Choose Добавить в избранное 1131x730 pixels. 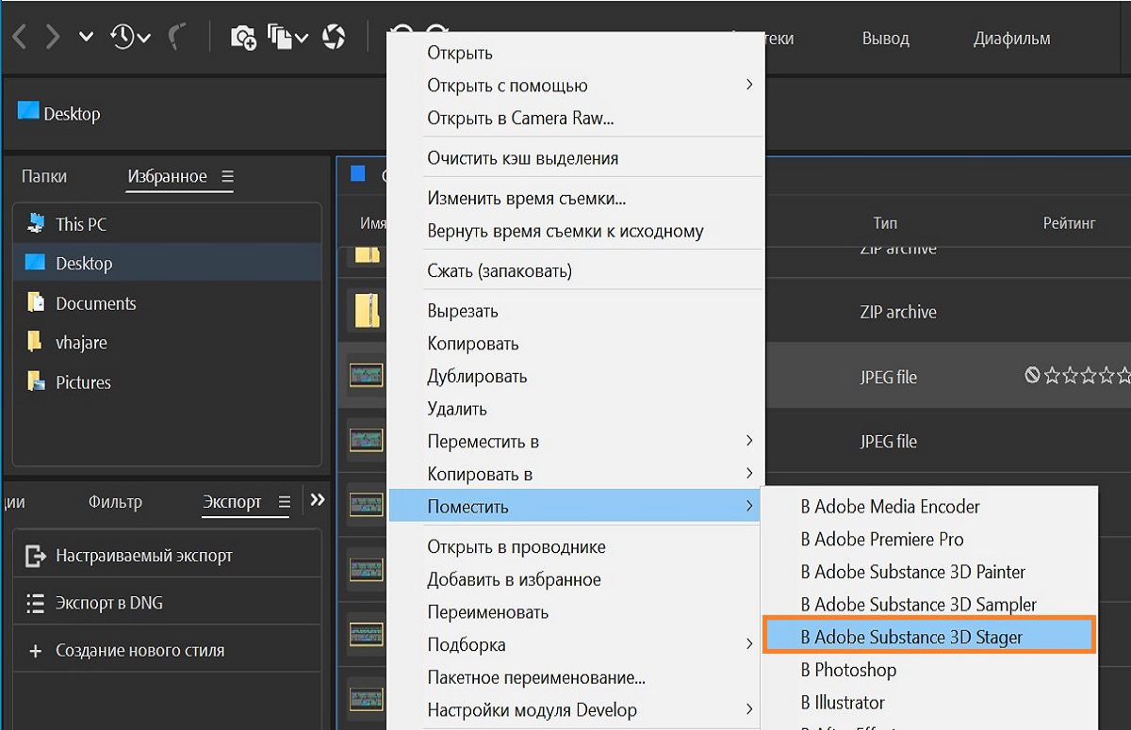pyautogui.click(x=574, y=579)
